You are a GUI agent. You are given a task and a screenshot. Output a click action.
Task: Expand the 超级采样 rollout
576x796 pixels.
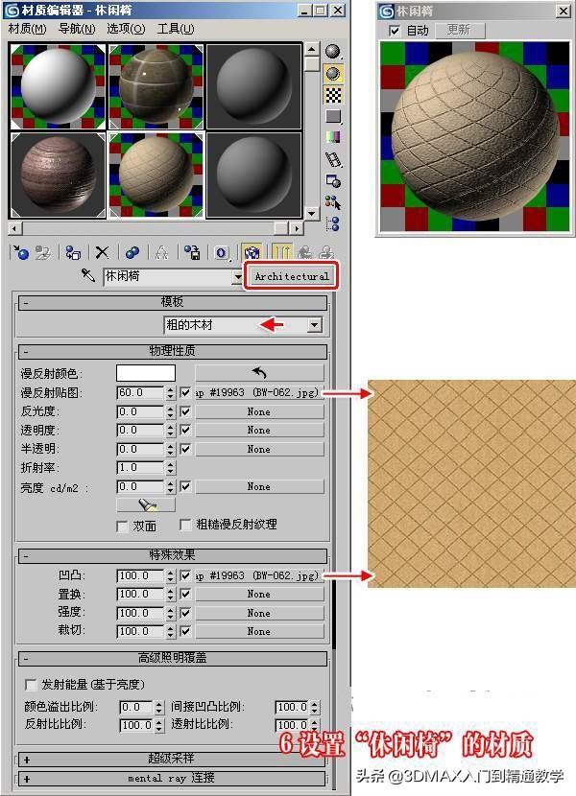[173, 759]
